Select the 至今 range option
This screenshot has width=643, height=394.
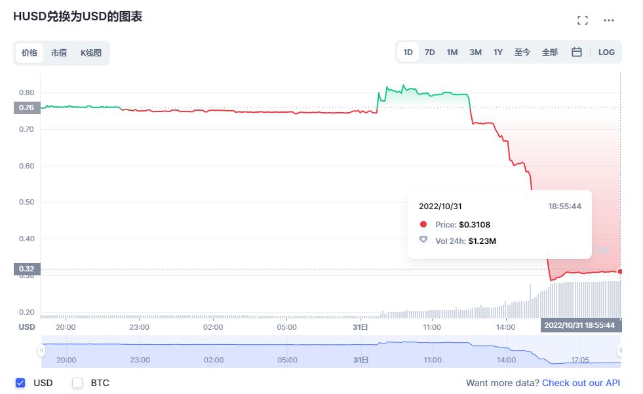[522, 52]
